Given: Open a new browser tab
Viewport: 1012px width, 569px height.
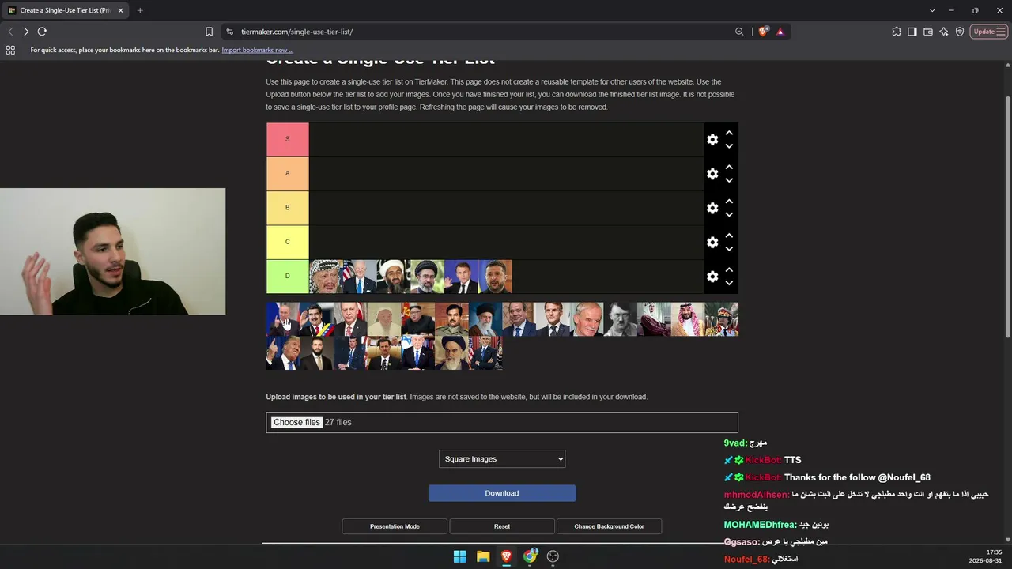Looking at the screenshot, I should (140, 10).
